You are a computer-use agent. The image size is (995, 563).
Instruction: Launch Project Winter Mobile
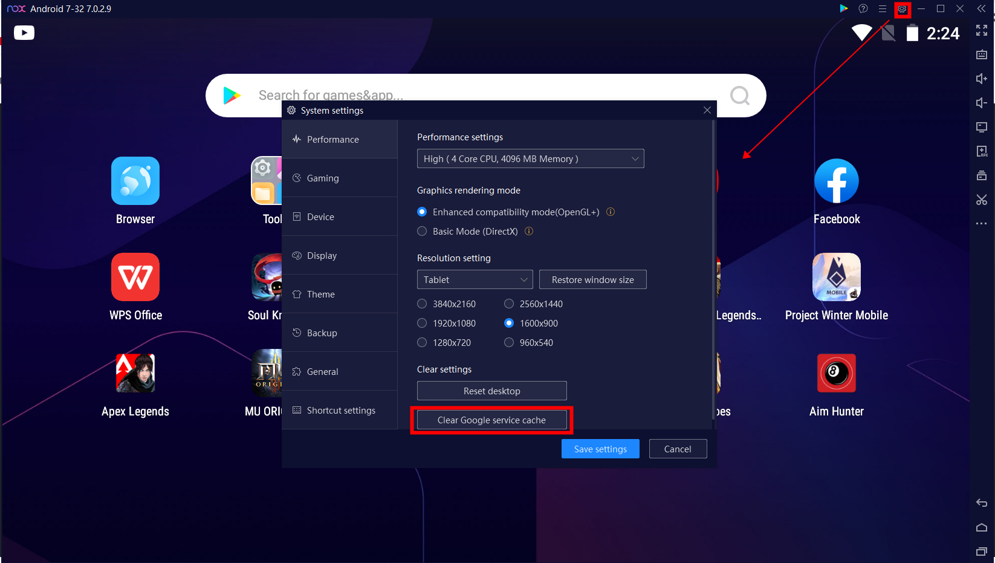(x=837, y=277)
